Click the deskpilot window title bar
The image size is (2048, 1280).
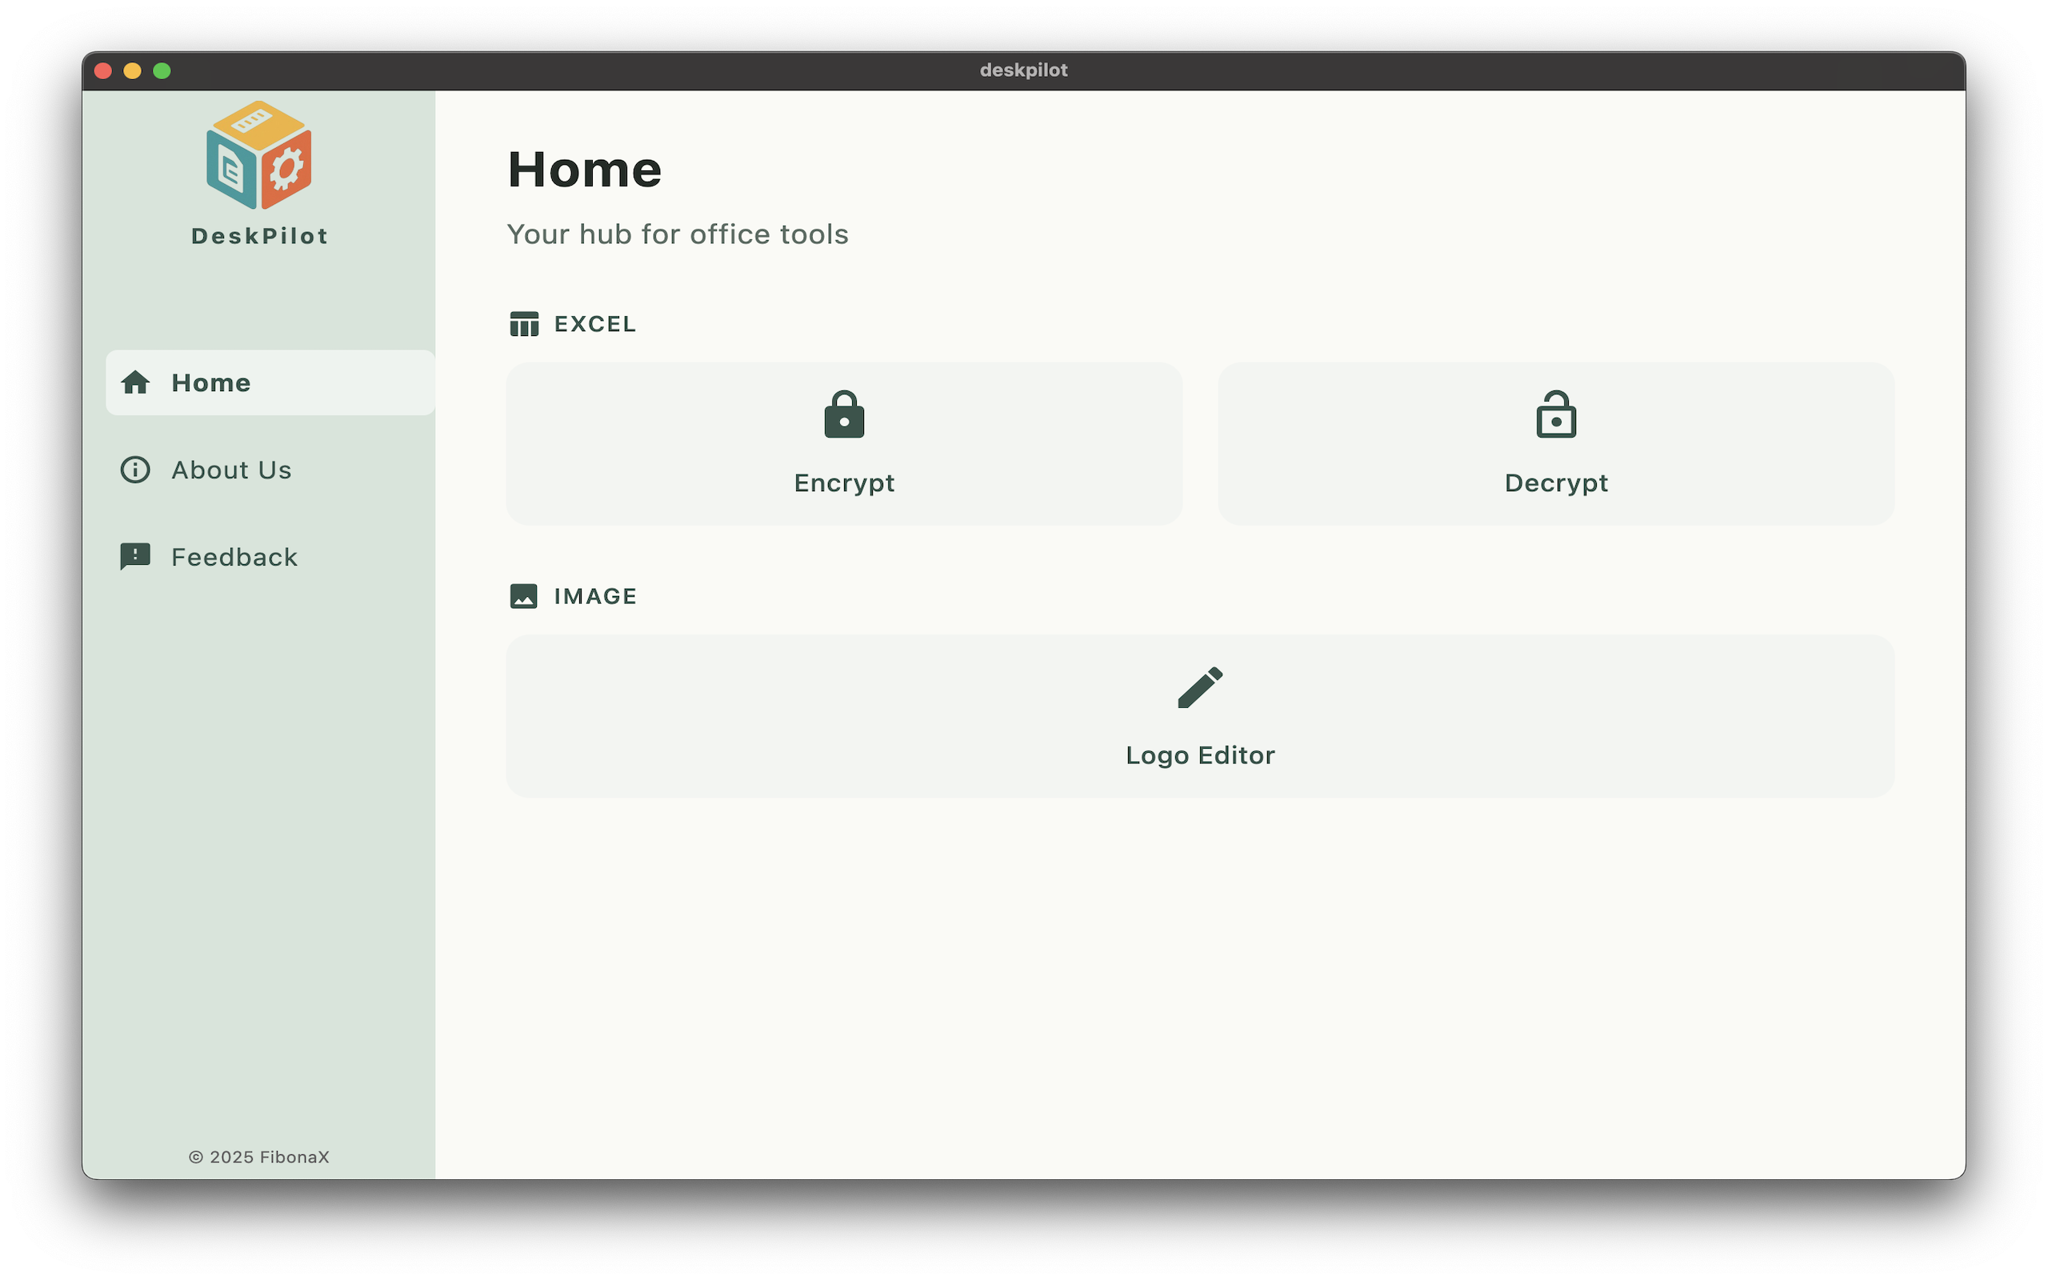pos(1024,70)
